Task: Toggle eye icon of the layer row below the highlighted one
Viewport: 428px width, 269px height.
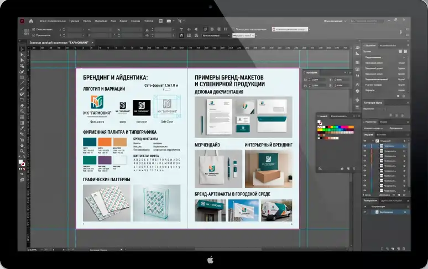Action: pos(364,151)
